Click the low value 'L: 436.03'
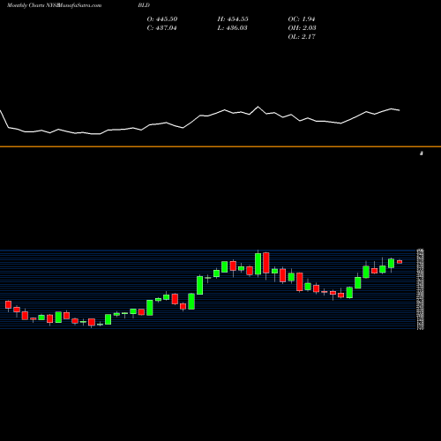Image resolution: width=441 pixels, height=441 pixels. click(232, 28)
